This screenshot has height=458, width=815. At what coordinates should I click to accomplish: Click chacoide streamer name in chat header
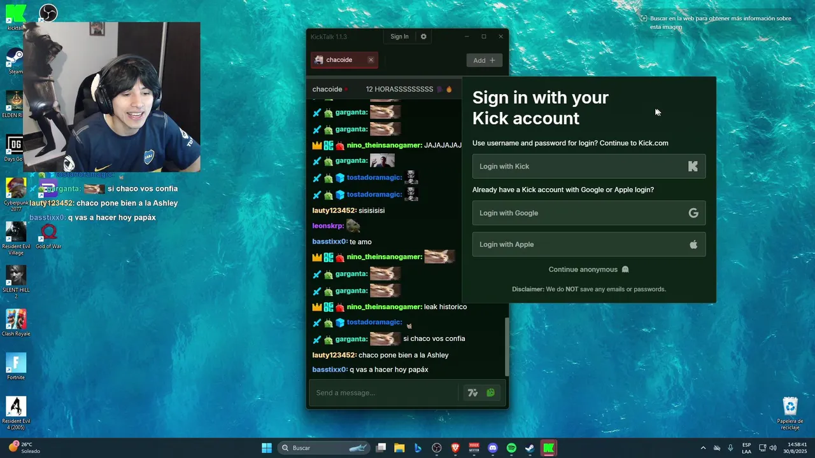[327, 89]
